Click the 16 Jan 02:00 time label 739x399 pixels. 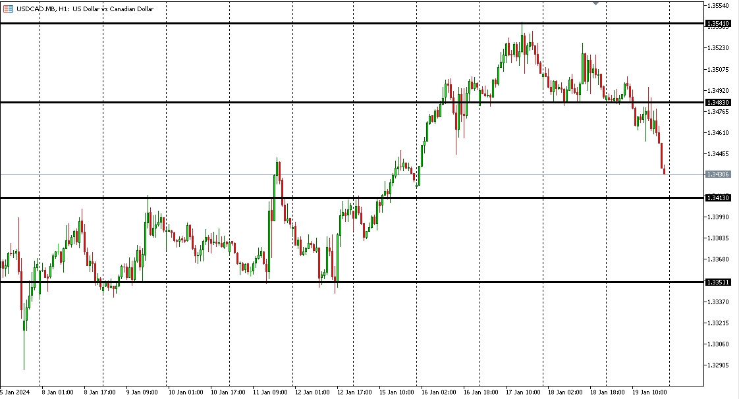[x=439, y=392]
